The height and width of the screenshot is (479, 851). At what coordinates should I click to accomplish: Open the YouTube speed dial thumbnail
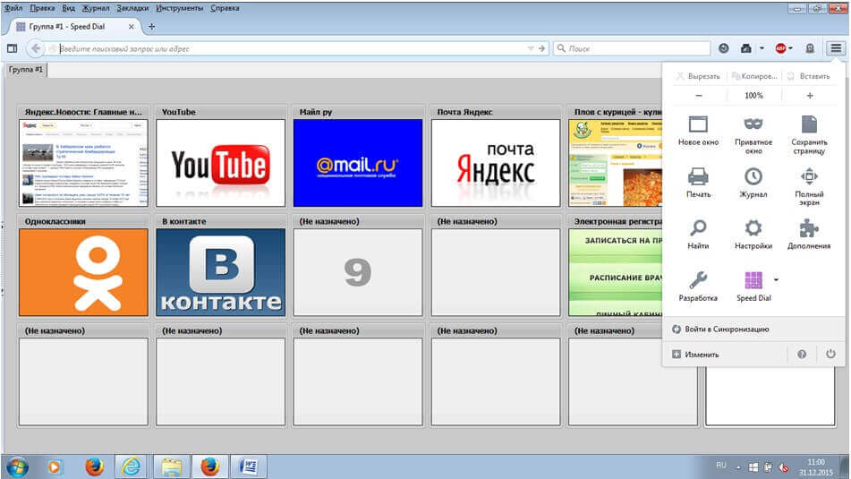220,163
